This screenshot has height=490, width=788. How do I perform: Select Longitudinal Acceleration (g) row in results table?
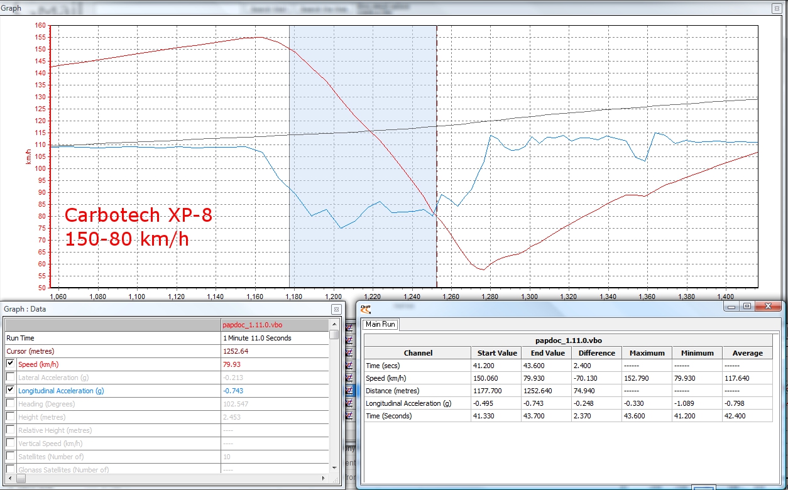[568, 403]
